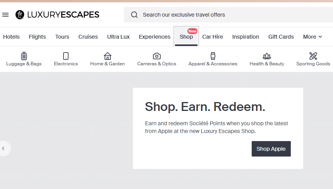Select the Shop tab
Screen dimensions: 333x189
(x=186, y=37)
